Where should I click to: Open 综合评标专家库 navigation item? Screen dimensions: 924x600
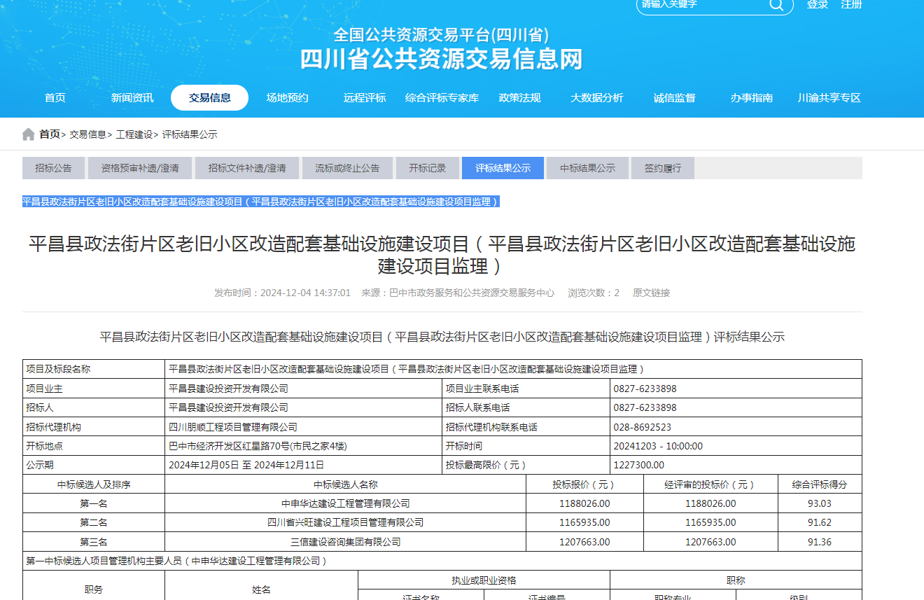[442, 98]
